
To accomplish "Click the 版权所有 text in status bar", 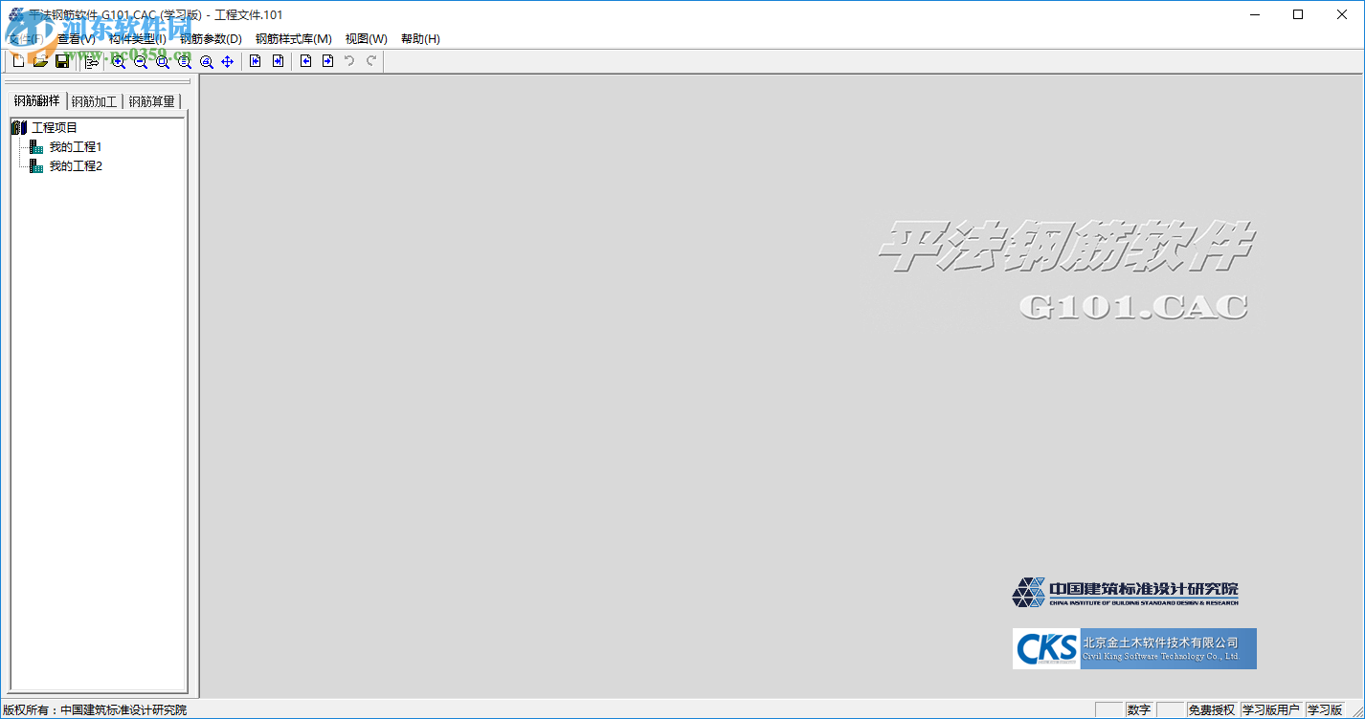I will pyautogui.click(x=95, y=710).
